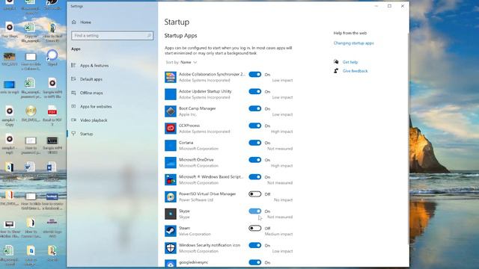Click the search magnifier in Find a setting
Image resolution: width=479 pixels, height=269 pixels.
point(149,36)
